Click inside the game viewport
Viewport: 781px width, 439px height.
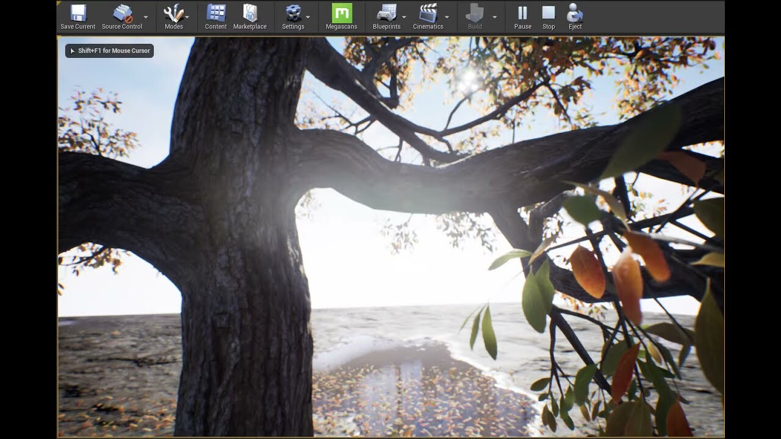coord(390,244)
